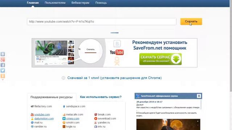The height and width of the screenshot is (130, 232).
Task: Open the Главная navigation tab
Action: tap(33, 3)
